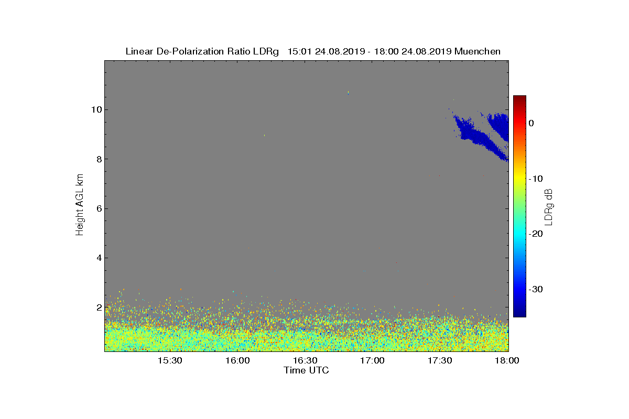Click the colorbar value -30

click(536, 289)
